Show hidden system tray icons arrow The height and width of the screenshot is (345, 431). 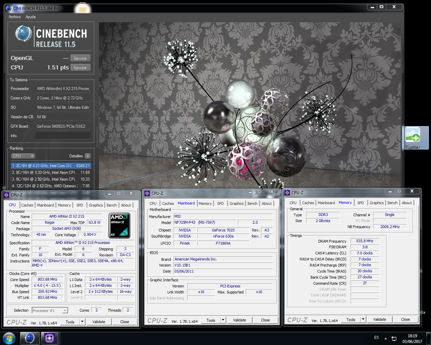(386, 338)
